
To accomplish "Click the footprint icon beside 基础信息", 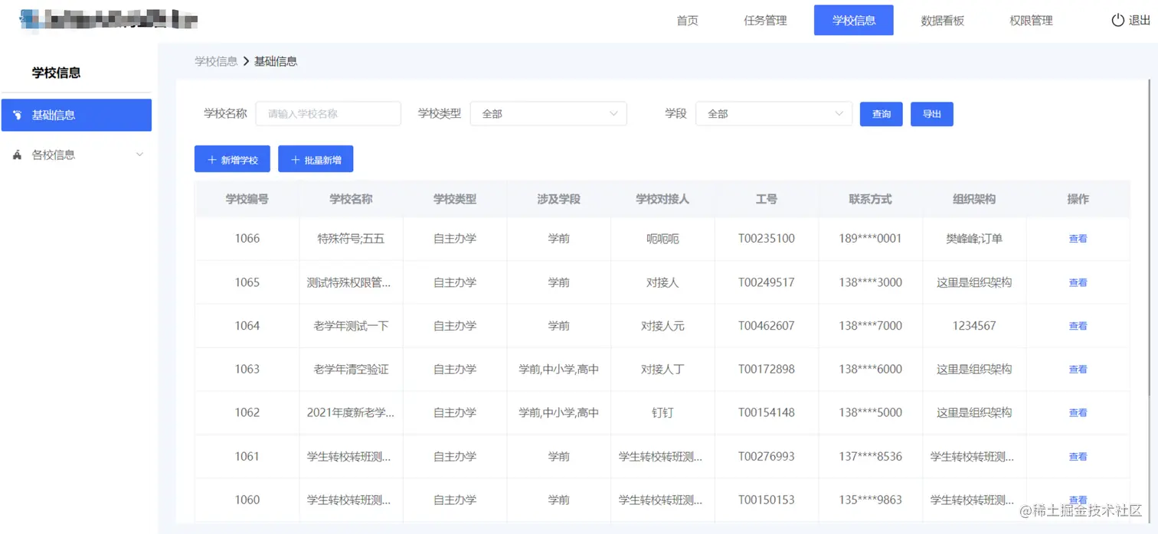I will [18, 115].
